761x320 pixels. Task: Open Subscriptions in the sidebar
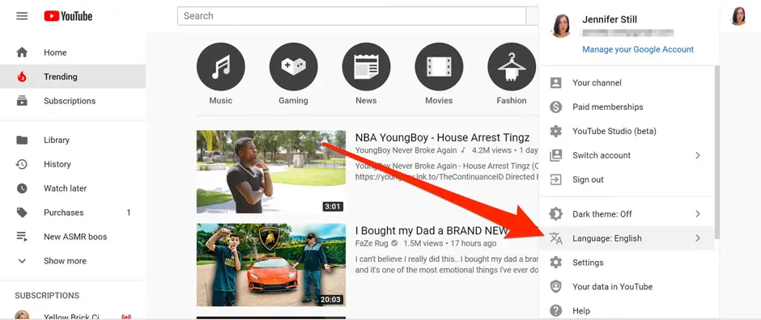(x=73, y=101)
